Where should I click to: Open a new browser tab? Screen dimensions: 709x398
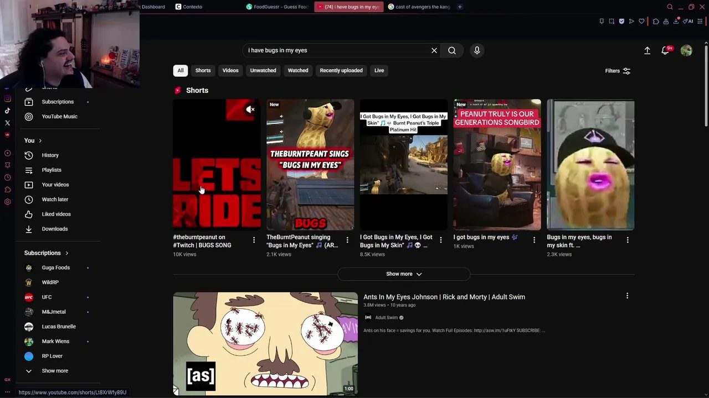click(x=460, y=7)
